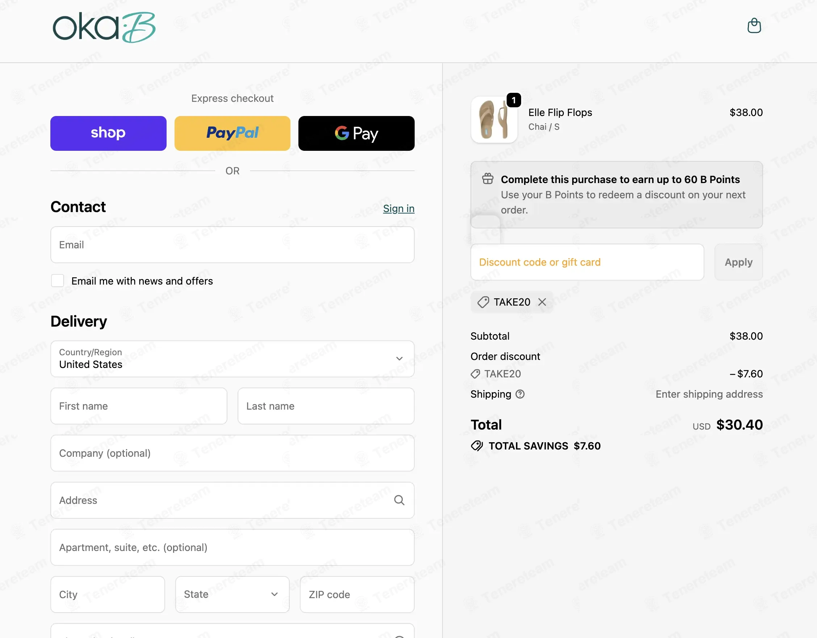817x638 pixels.
Task: Select the First name field
Action: coord(139,406)
